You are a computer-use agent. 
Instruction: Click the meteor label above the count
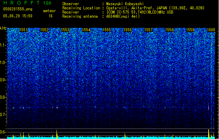[49, 11]
